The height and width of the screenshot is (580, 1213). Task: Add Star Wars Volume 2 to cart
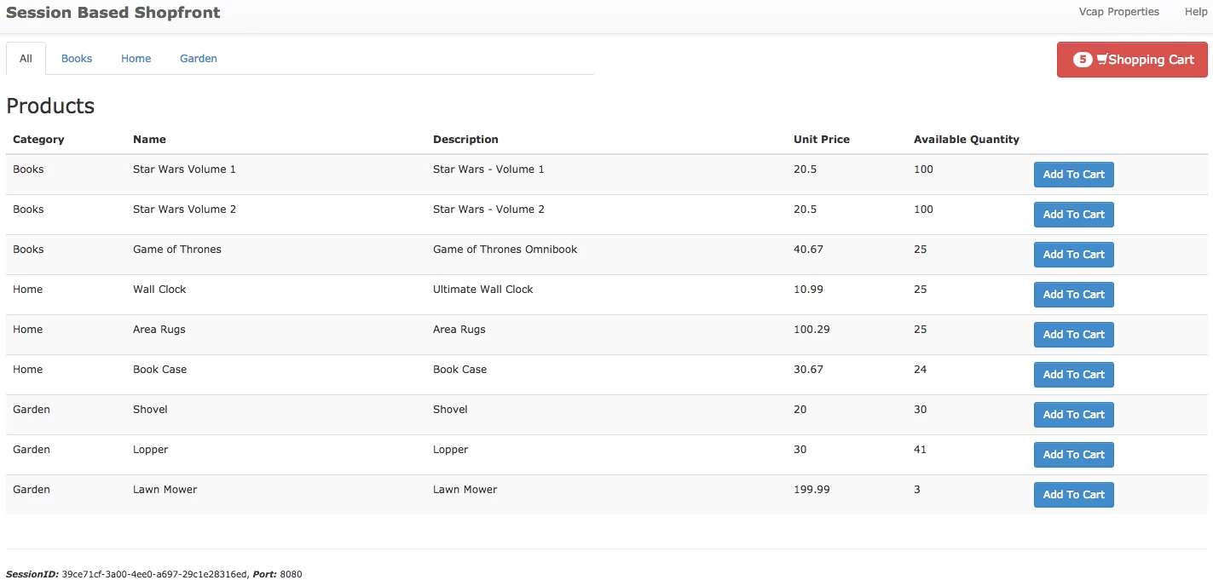[x=1073, y=215]
